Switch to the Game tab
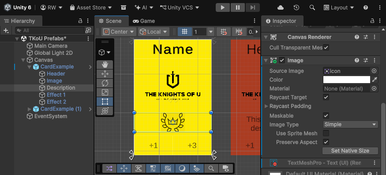The height and width of the screenshot is (175, 386). coord(144,21)
